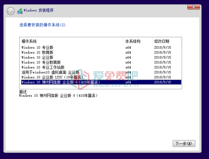This screenshot has height=159, width=209.
Task: Click the Windows Setup installer icon
Action: 20,11
